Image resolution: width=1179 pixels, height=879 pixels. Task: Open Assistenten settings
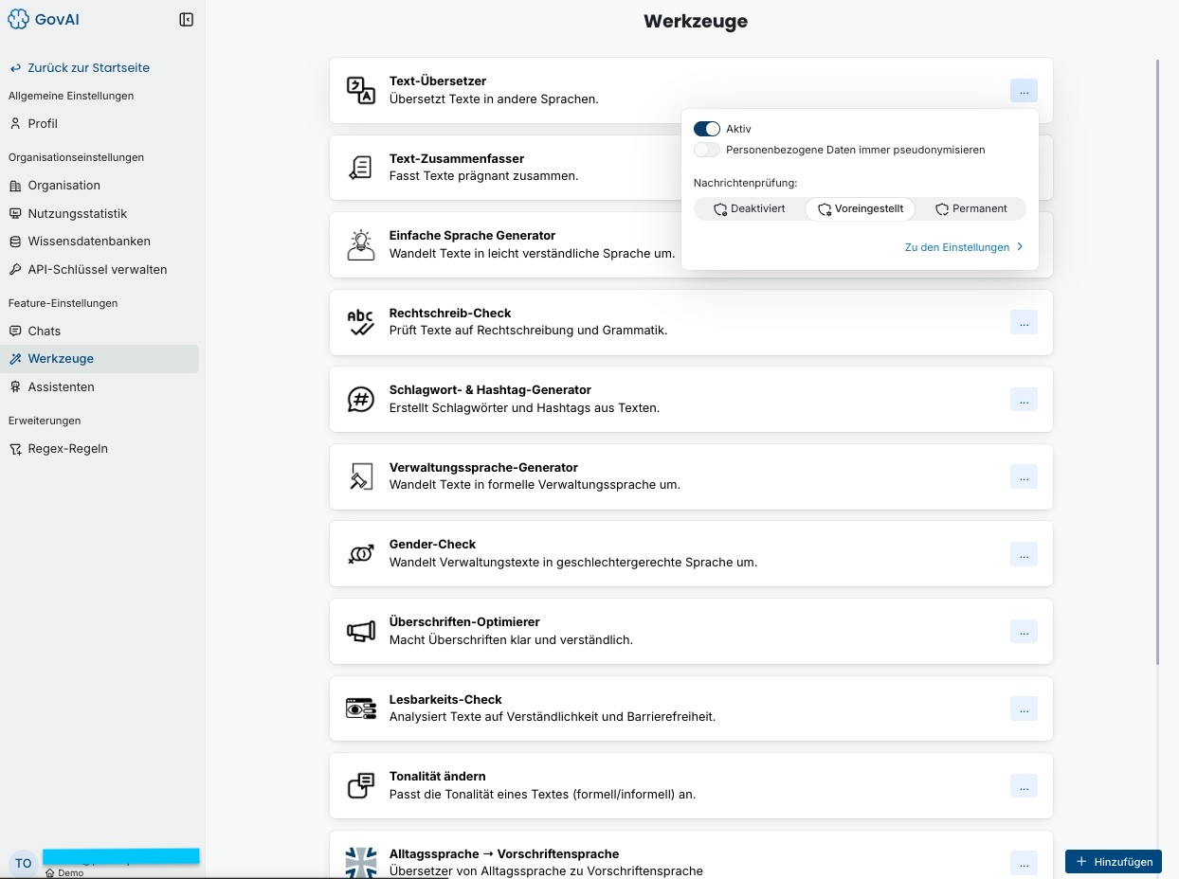100,387
